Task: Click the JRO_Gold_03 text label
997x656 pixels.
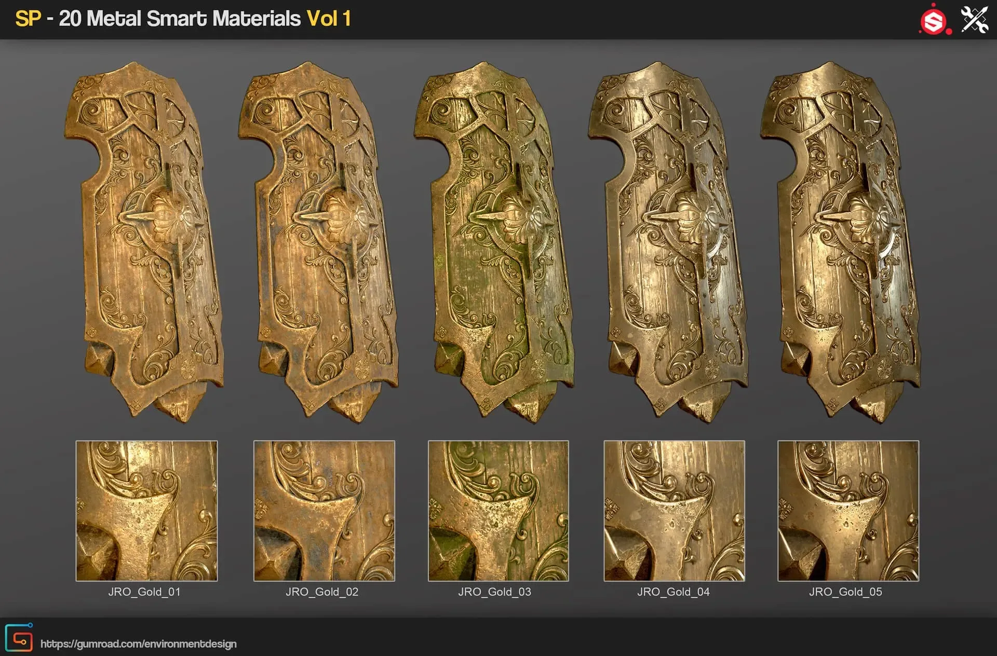Action: point(494,592)
